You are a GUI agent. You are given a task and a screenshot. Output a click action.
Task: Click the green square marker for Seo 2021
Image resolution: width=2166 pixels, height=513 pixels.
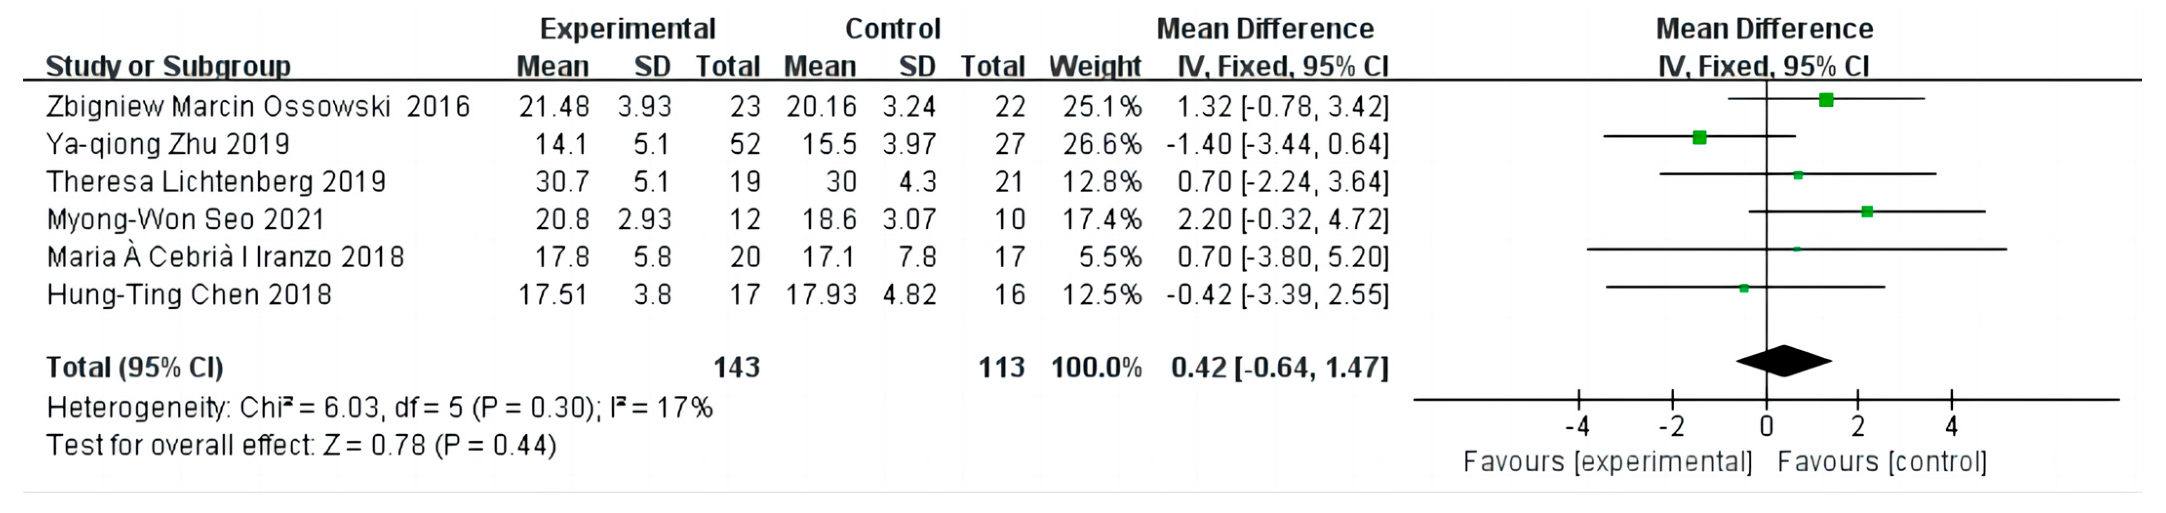click(x=1867, y=212)
